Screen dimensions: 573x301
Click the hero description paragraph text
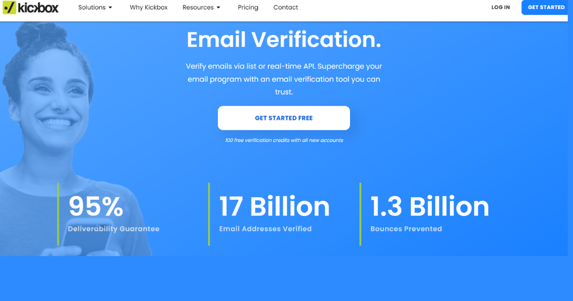coord(284,79)
